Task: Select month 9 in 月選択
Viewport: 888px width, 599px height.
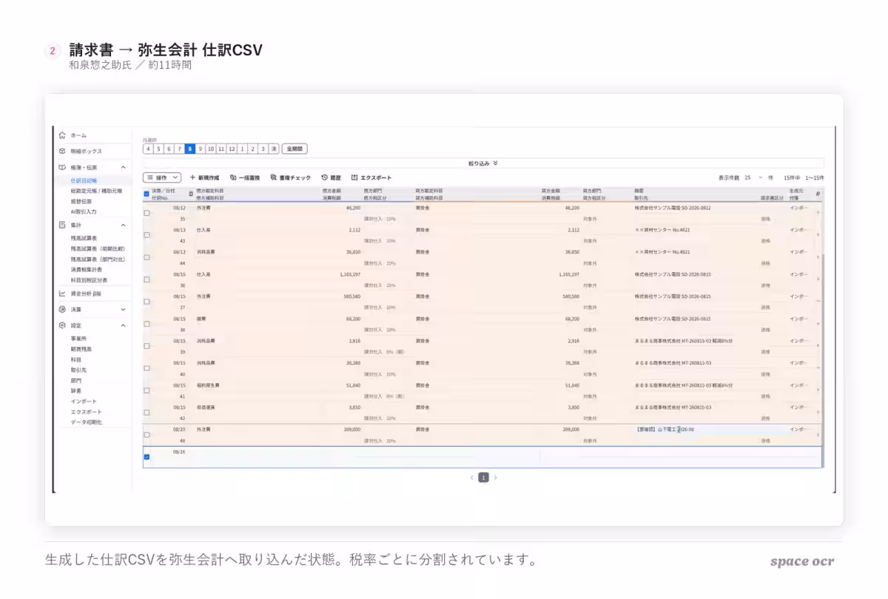Action: tap(201, 149)
